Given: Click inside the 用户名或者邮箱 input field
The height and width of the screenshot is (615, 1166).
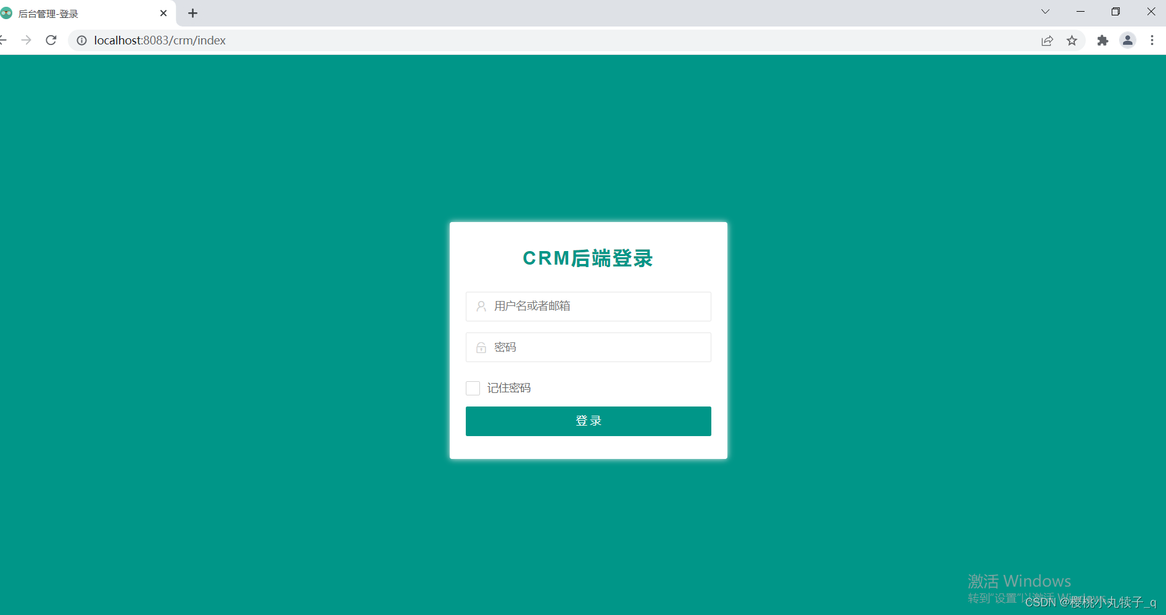Looking at the screenshot, I should click(x=588, y=307).
